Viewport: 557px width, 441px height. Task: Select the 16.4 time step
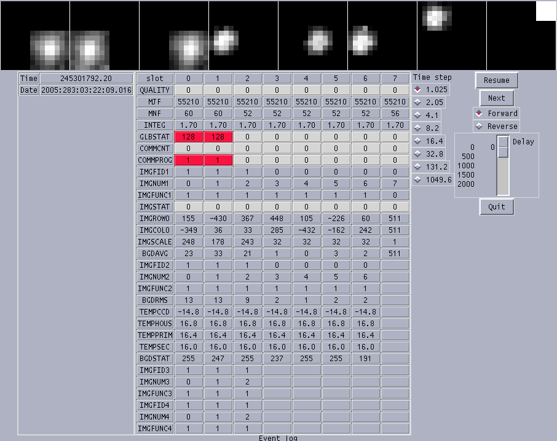[x=429, y=141]
